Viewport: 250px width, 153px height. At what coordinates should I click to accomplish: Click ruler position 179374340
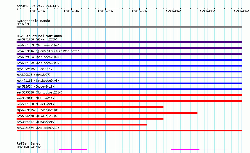point(71,11)
